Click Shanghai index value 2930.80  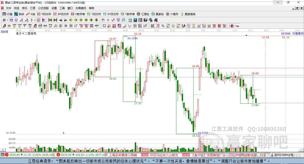point(15,155)
